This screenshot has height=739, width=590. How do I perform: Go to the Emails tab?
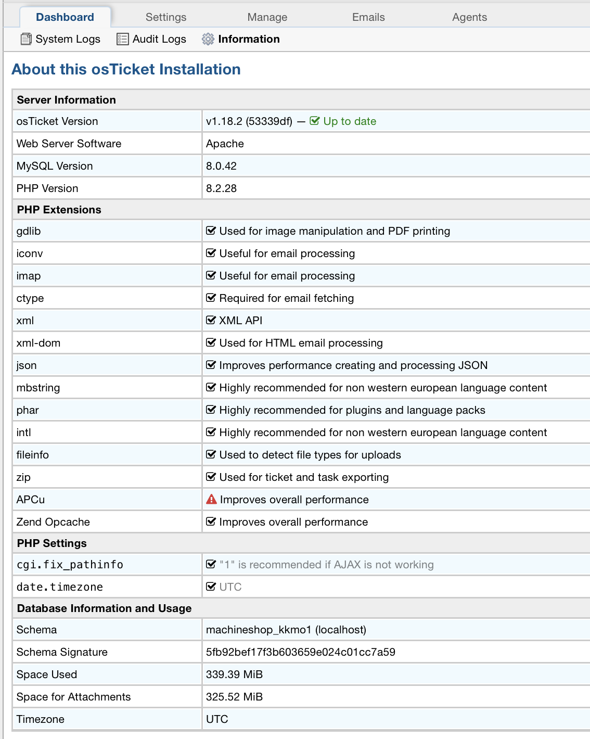pos(368,17)
